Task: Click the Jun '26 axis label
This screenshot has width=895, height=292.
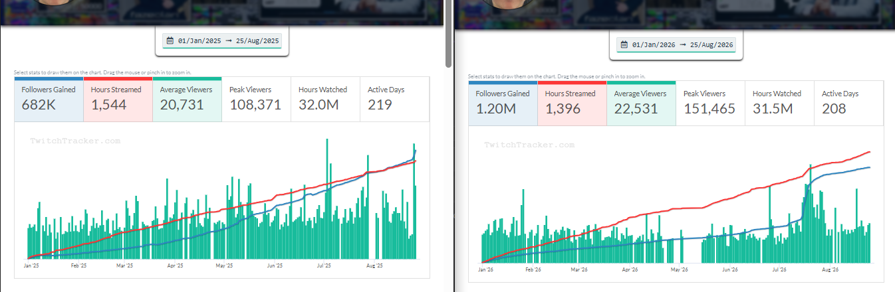Action: click(730, 270)
